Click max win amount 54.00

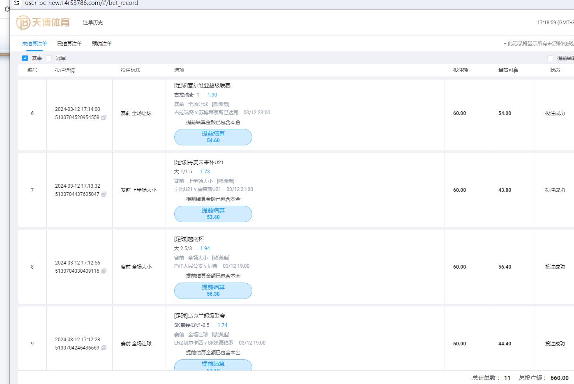point(505,113)
